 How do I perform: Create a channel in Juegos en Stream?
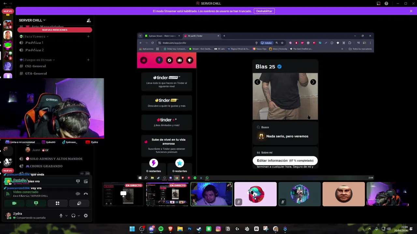point(88,60)
